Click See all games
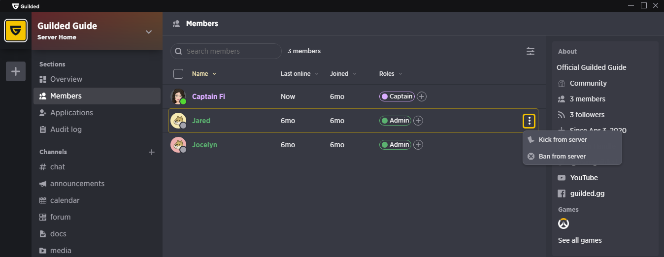 pyautogui.click(x=580, y=241)
